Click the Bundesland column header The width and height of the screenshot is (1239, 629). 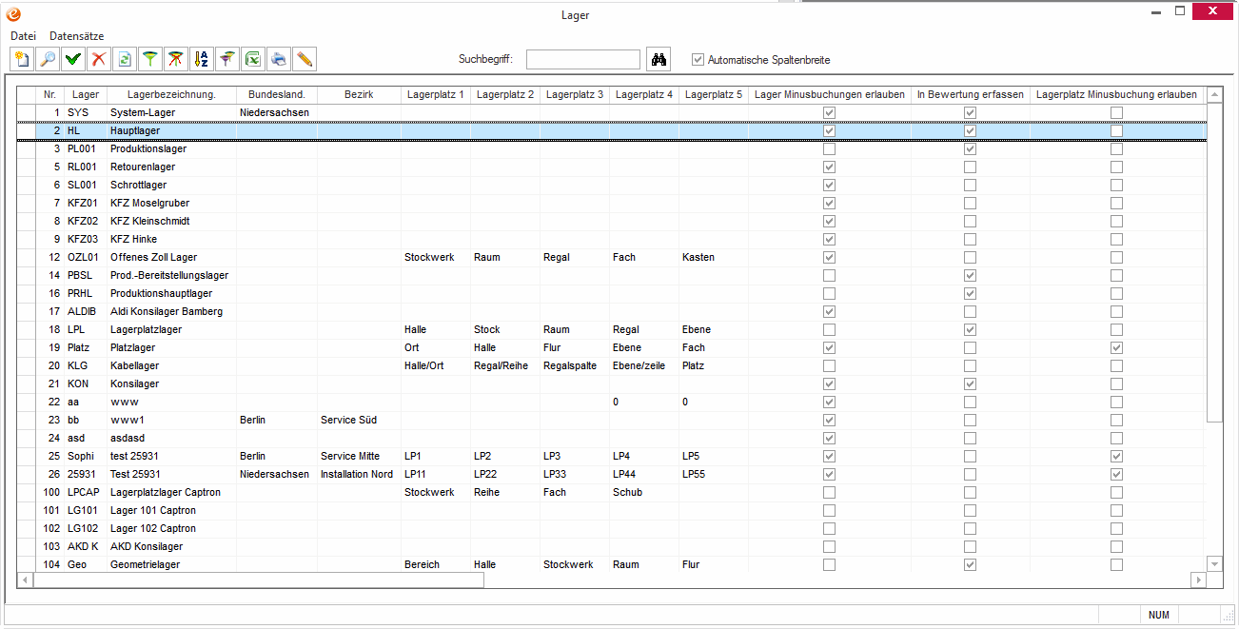pyautogui.click(x=277, y=94)
